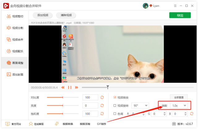The width and height of the screenshot is (198, 129).
Task: Open the 视频压缩 video compress link
Action: pyautogui.click(x=85, y=124)
